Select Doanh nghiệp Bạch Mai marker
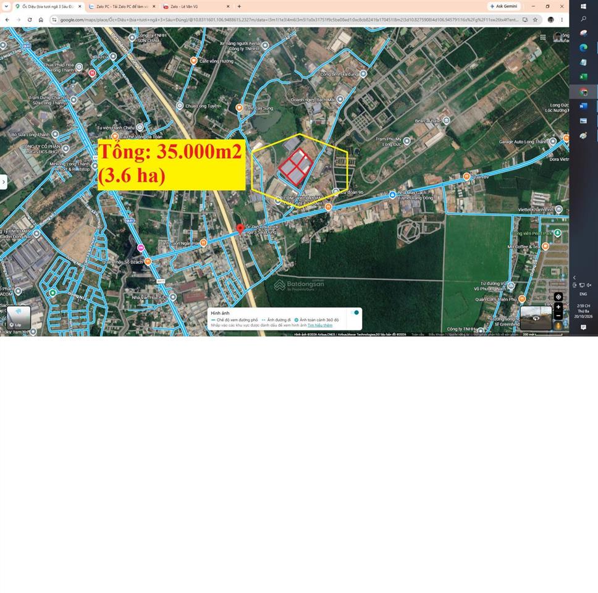The width and height of the screenshot is (598, 593). 340,99
